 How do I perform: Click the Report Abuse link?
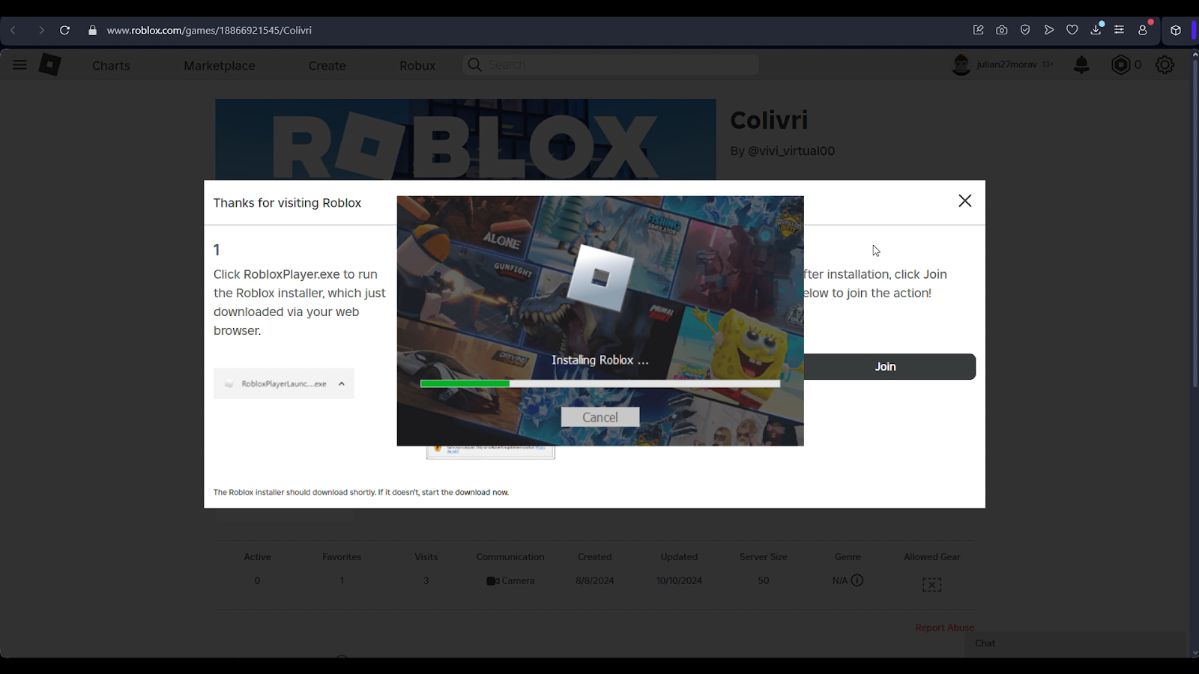[944, 628]
